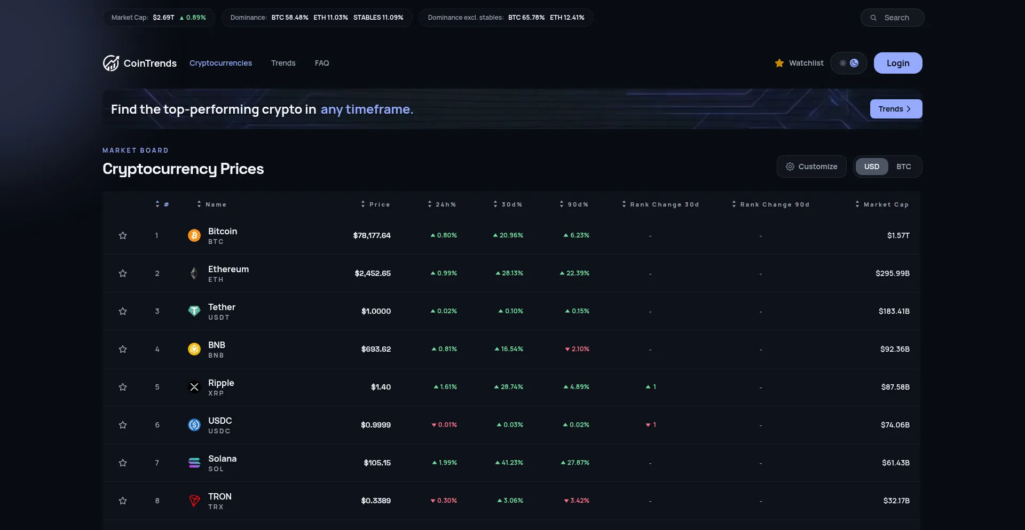Click the Bitcoin coin icon
The height and width of the screenshot is (530, 1025).
point(194,235)
